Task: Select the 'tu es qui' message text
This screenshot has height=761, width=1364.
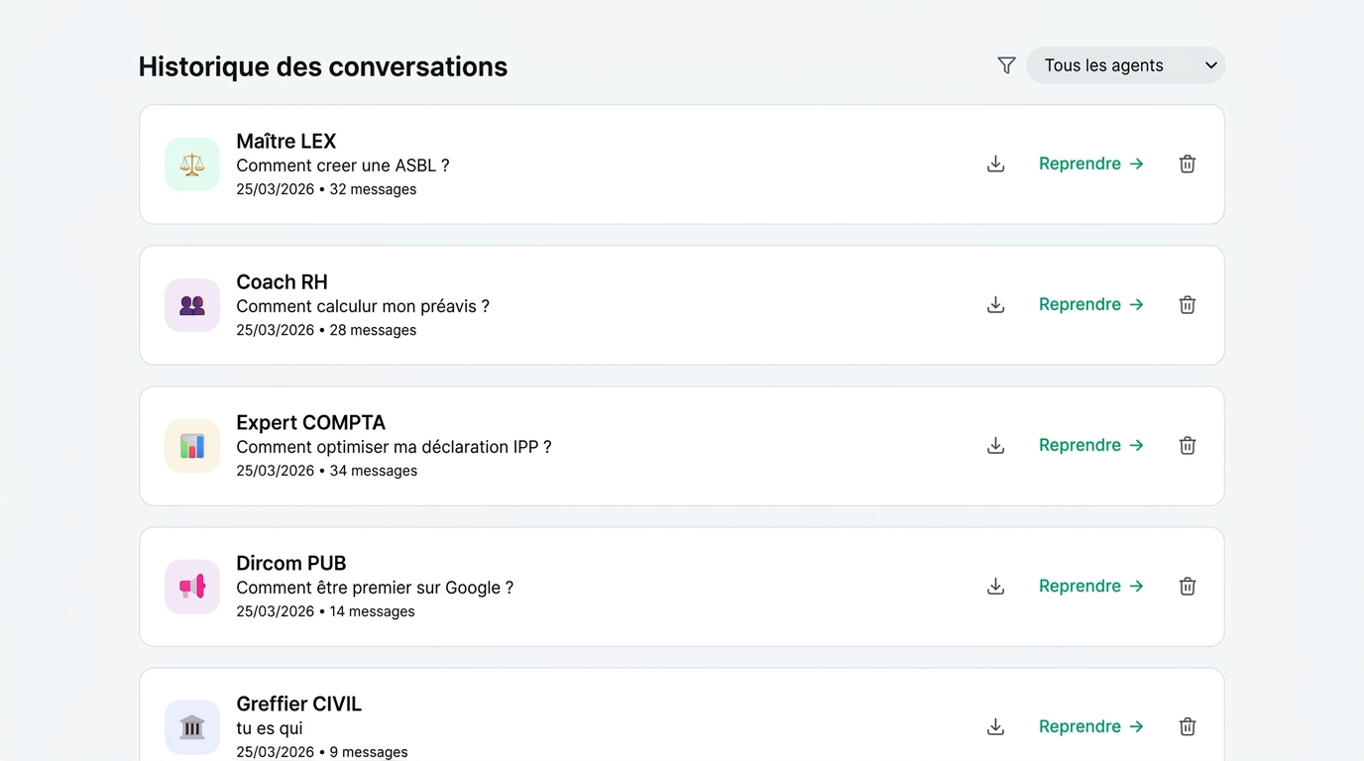Action: tap(270, 728)
